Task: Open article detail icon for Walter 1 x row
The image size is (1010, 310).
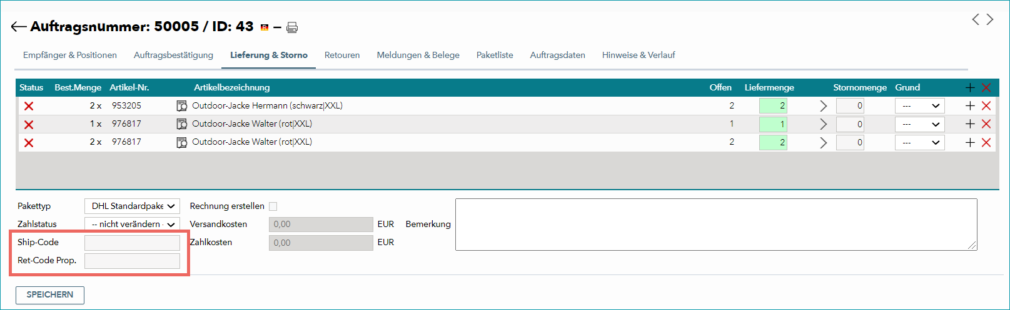Action: point(182,124)
